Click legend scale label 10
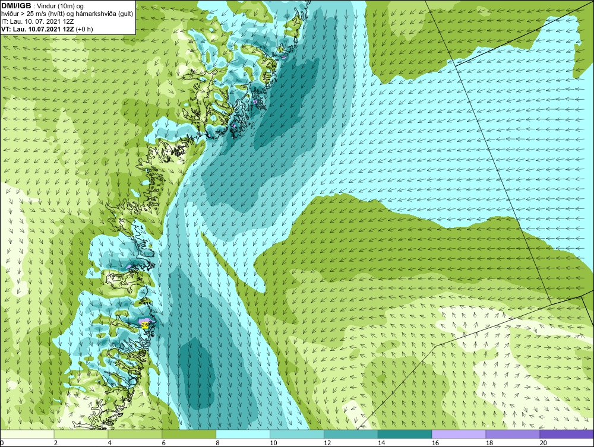Viewport: 594px width, 447px height. pyautogui.click(x=273, y=443)
